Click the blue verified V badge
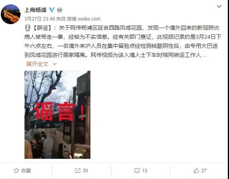Image resolution: width=229 pixels, height=179 pixels. coord(52,10)
